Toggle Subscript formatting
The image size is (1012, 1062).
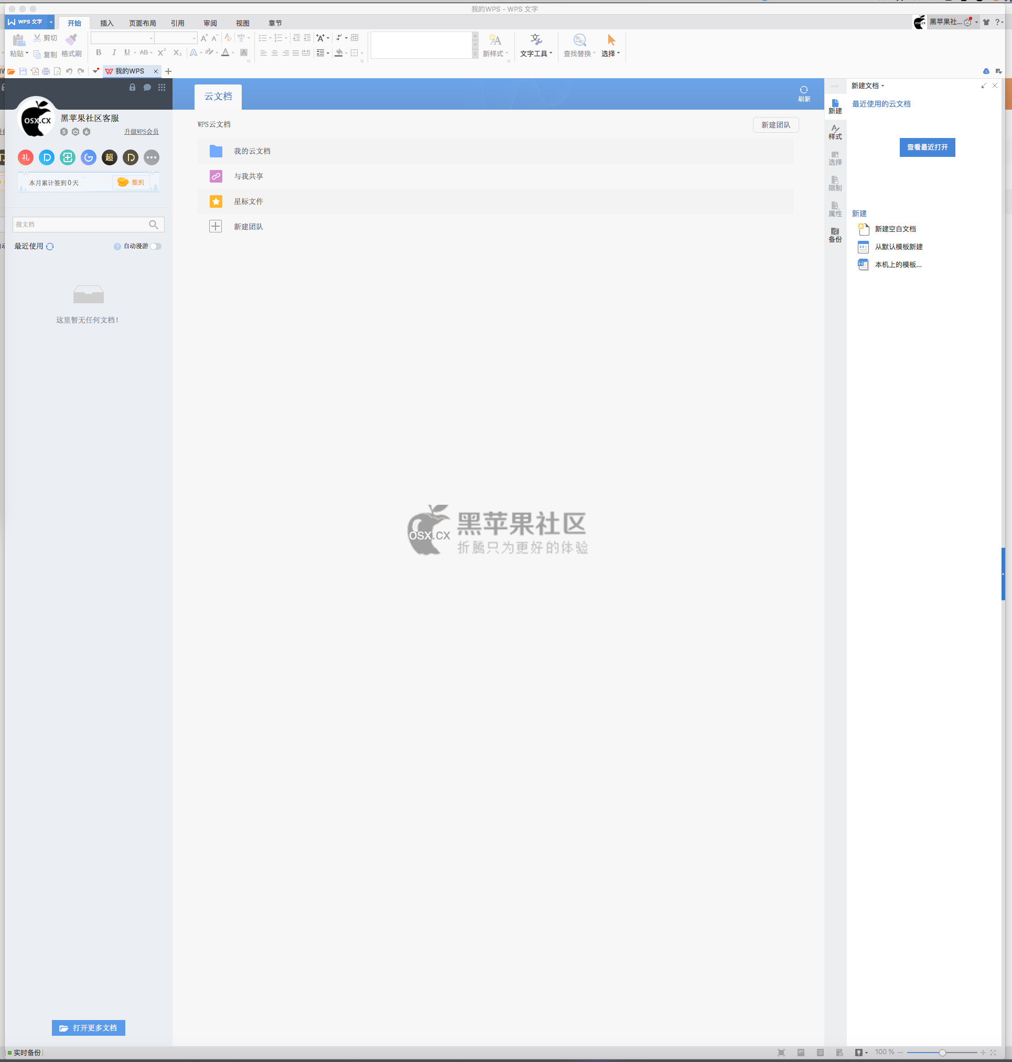tap(177, 52)
